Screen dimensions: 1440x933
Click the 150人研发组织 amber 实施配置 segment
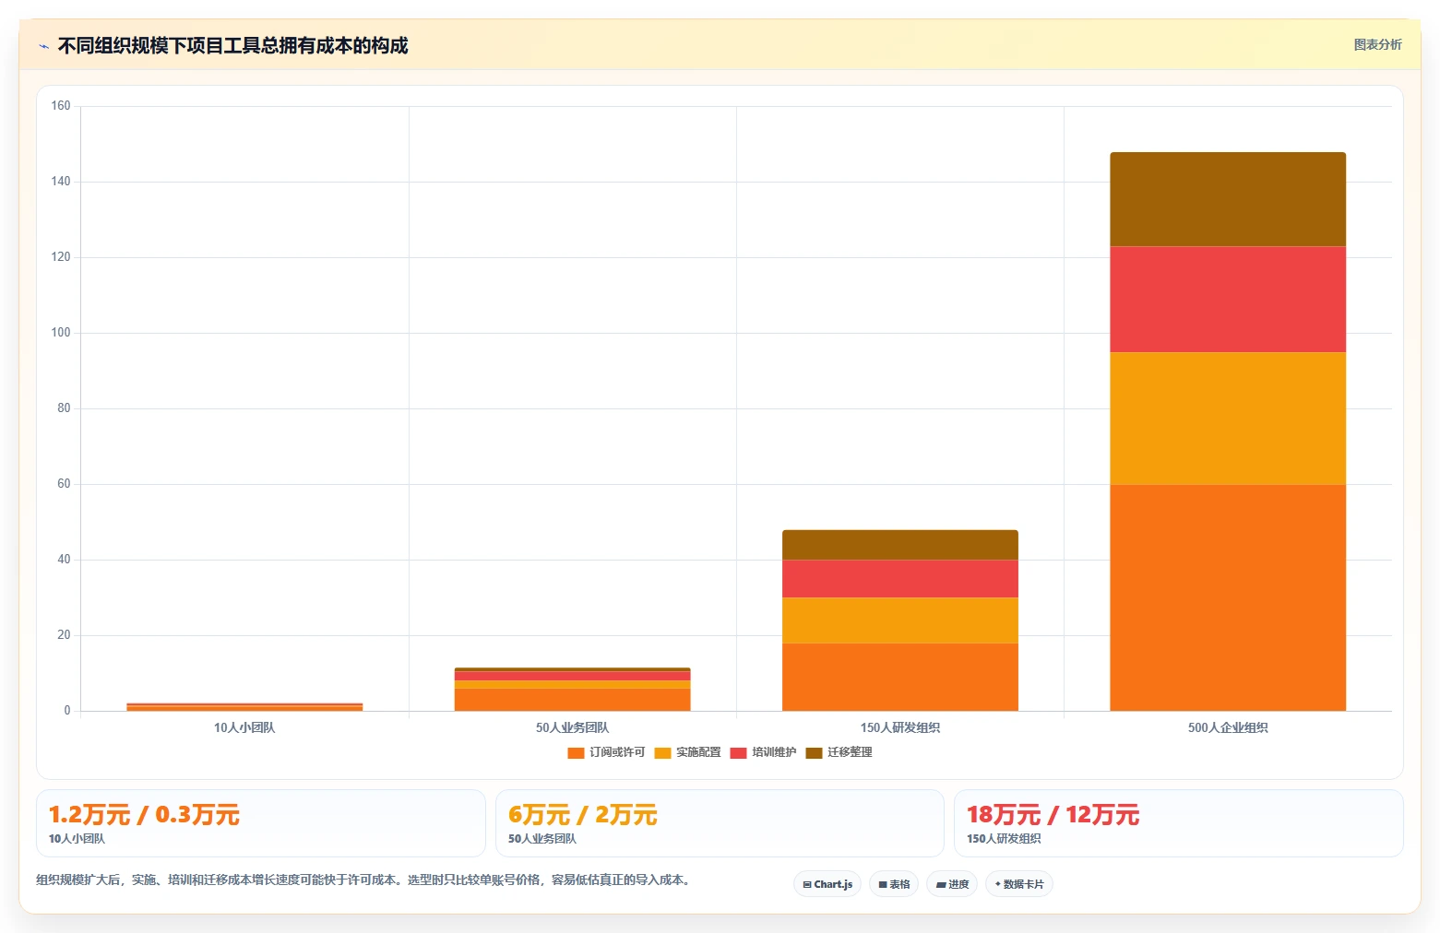point(900,620)
